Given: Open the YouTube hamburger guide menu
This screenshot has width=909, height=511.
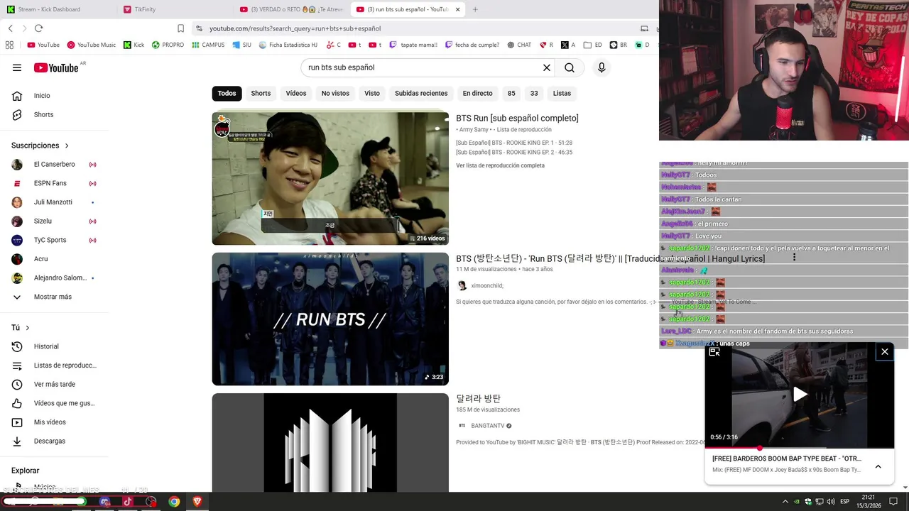Looking at the screenshot, I should pyautogui.click(x=17, y=67).
